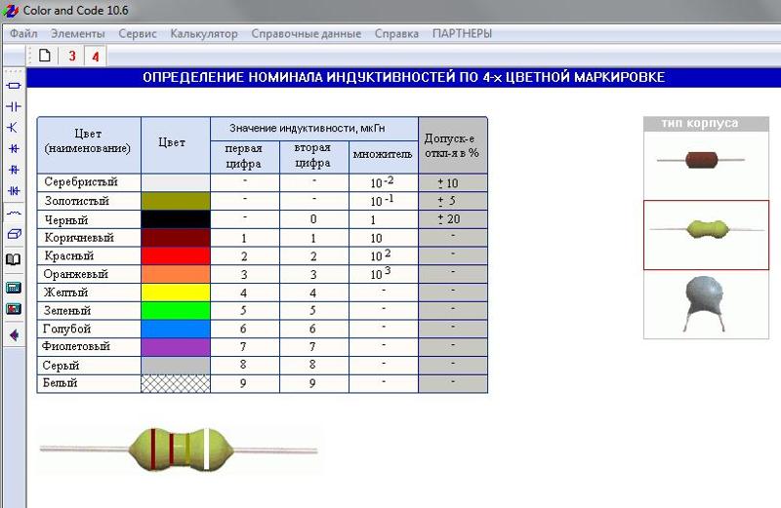The image size is (781, 508).
Task: Click the 'Голубой' row label
Action: click(x=67, y=329)
